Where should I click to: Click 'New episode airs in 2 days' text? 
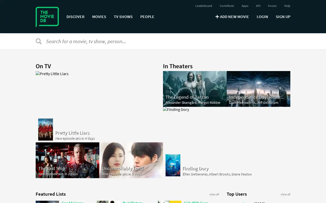[x=58, y=174]
